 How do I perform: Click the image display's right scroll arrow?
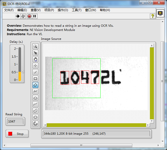click(148, 125)
